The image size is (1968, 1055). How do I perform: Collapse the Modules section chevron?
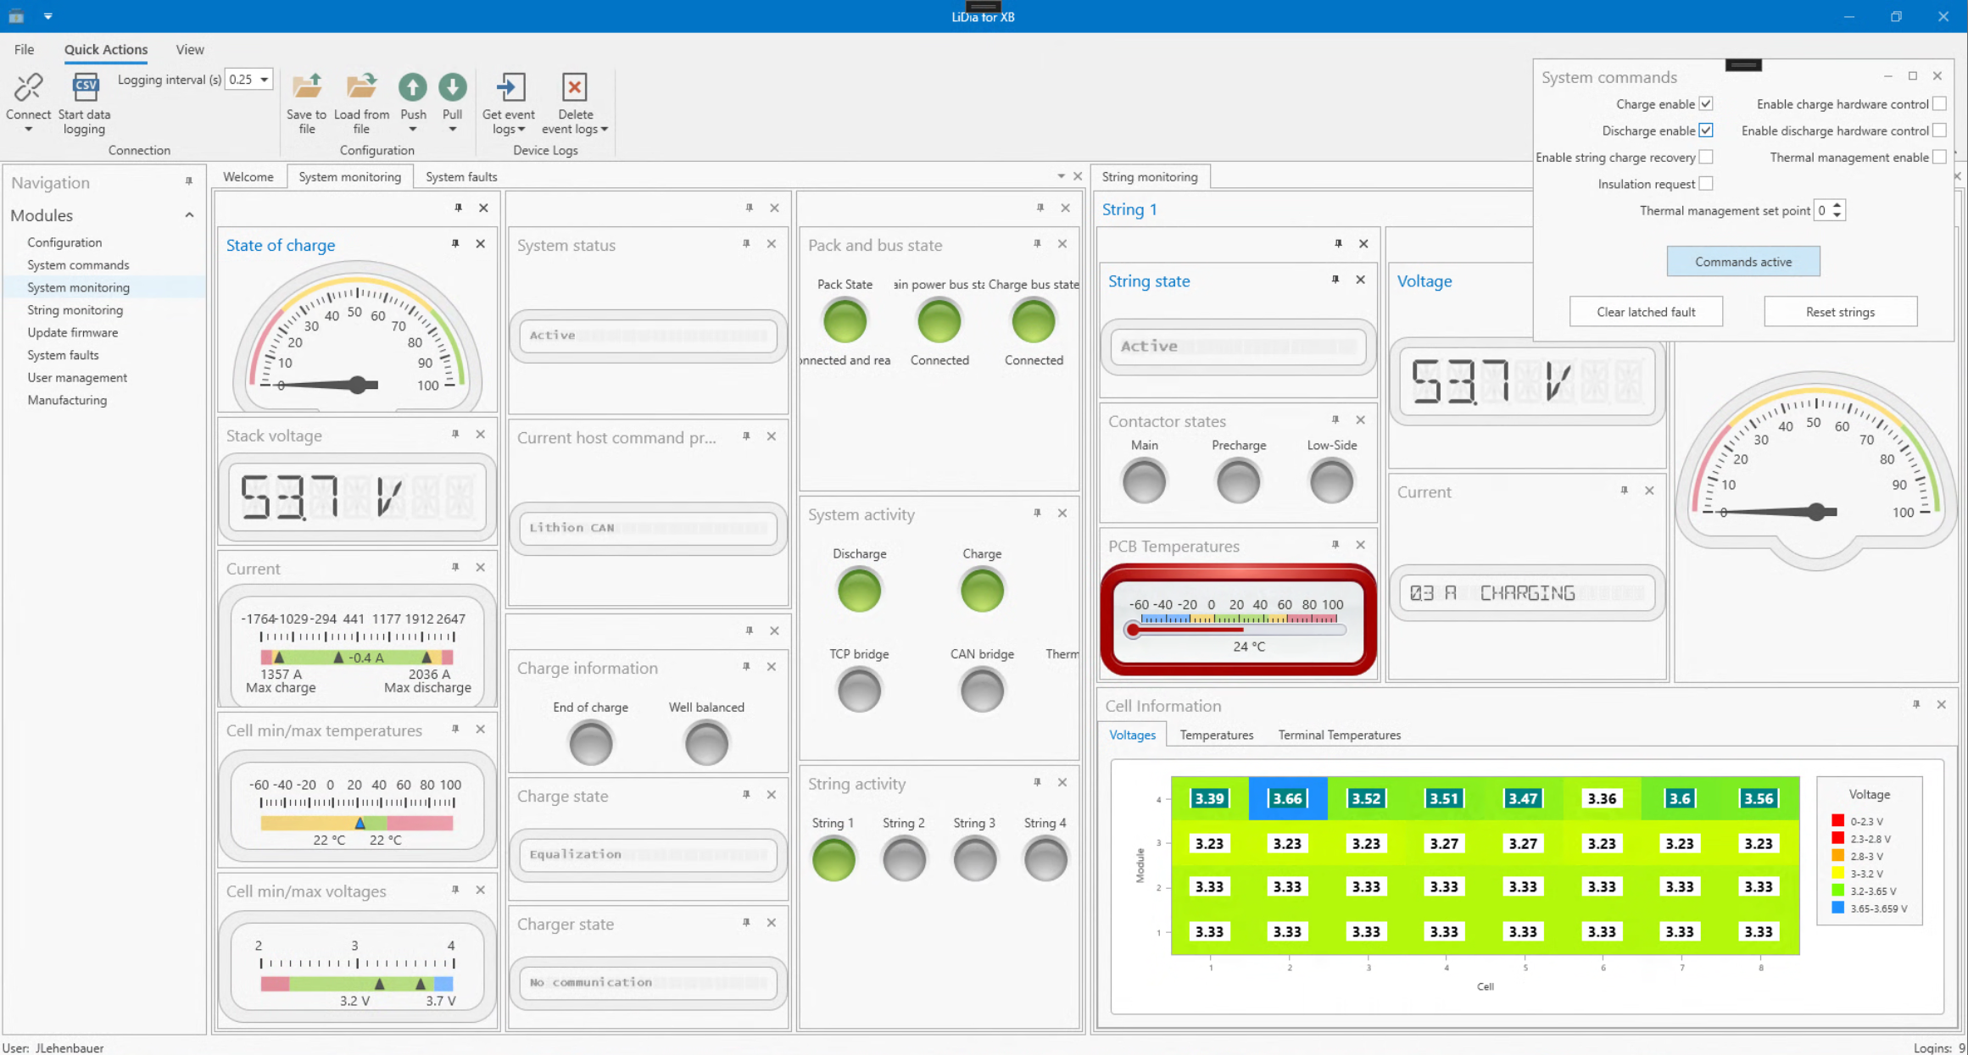tap(189, 215)
